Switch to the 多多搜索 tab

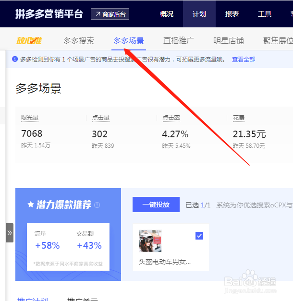(79, 41)
